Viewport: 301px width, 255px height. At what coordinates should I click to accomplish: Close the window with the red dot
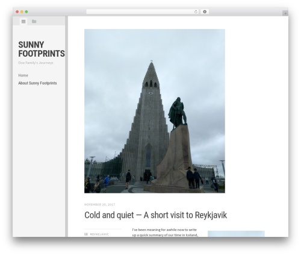(x=17, y=12)
